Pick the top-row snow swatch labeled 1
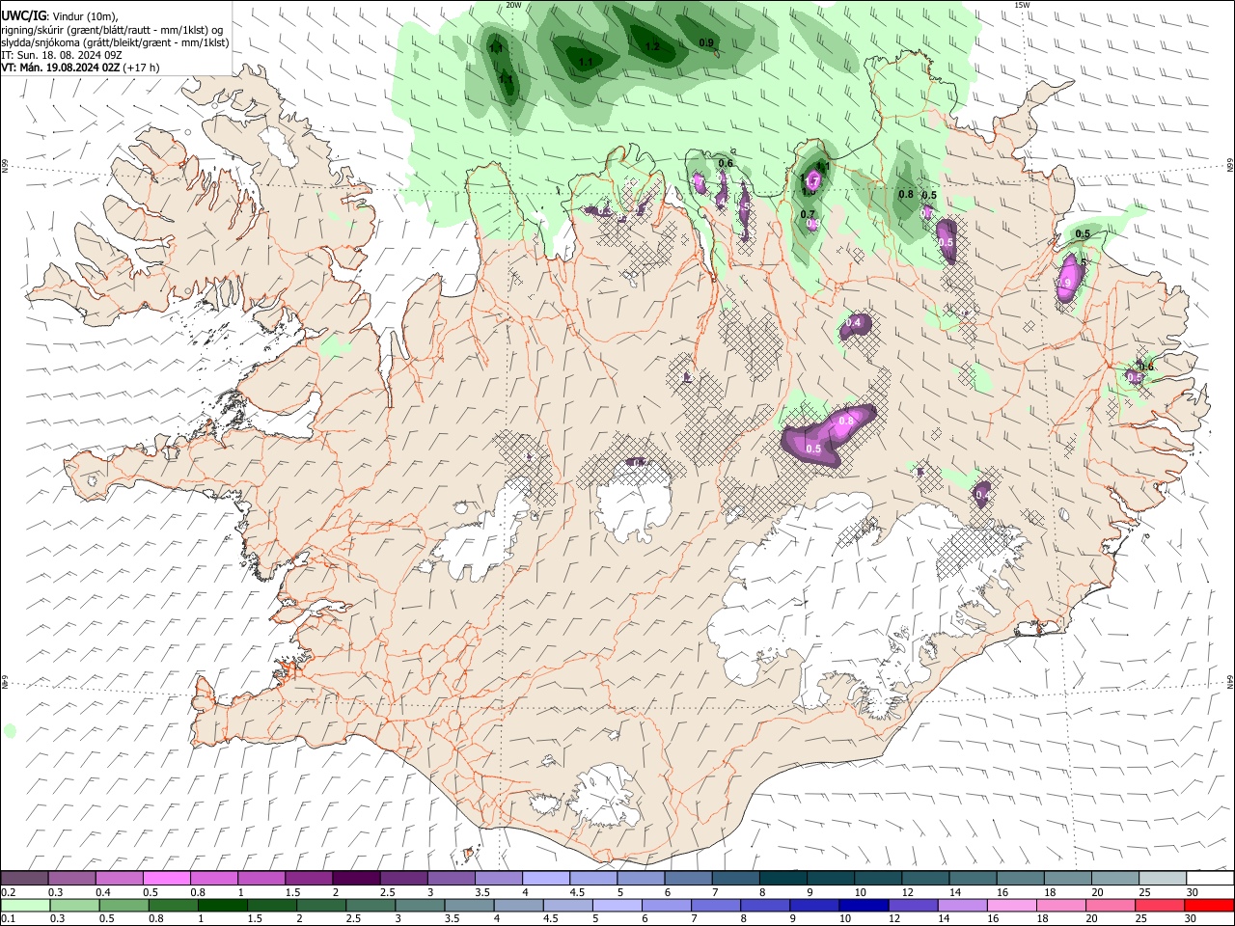1235x926 pixels. 261,879
